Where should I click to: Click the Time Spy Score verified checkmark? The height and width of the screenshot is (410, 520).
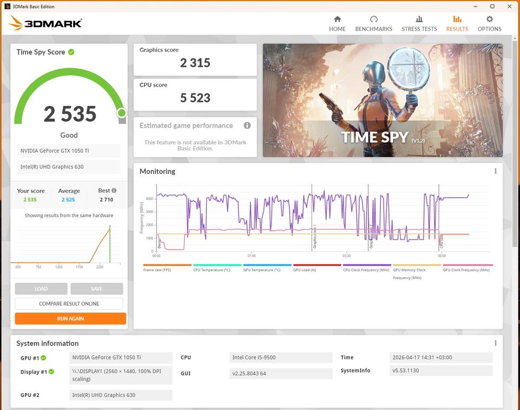click(x=71, y=52)
